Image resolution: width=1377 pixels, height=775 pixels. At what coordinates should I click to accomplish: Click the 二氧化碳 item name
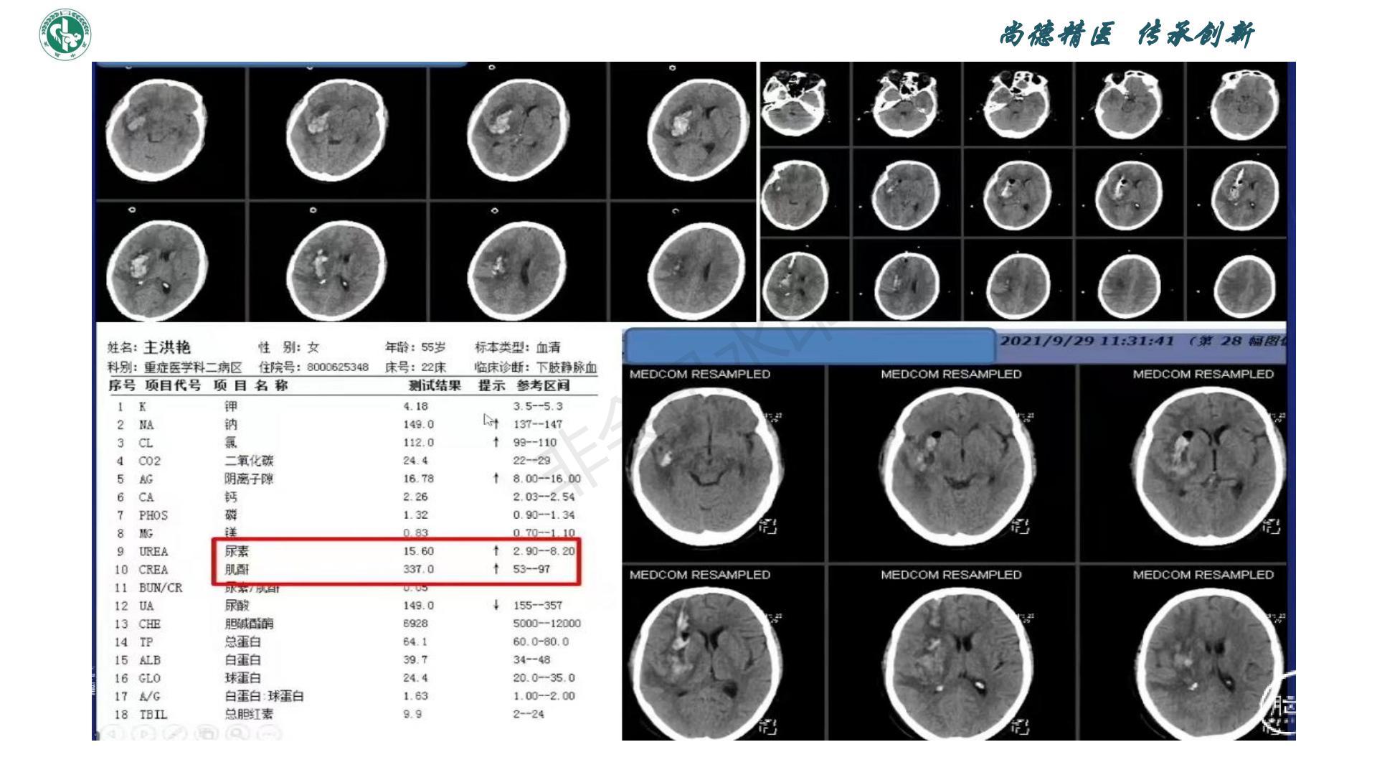tap(249, 461)
